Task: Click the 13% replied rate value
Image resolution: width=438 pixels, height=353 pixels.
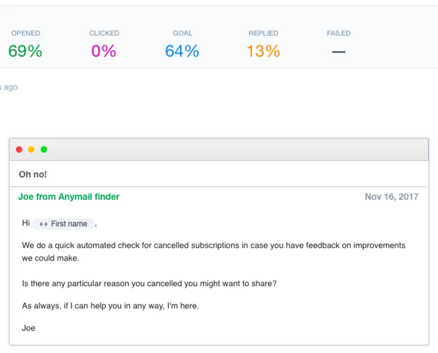Action: click(263, 51)
